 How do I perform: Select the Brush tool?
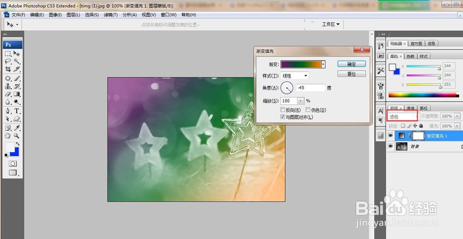[x=17, y=79]
